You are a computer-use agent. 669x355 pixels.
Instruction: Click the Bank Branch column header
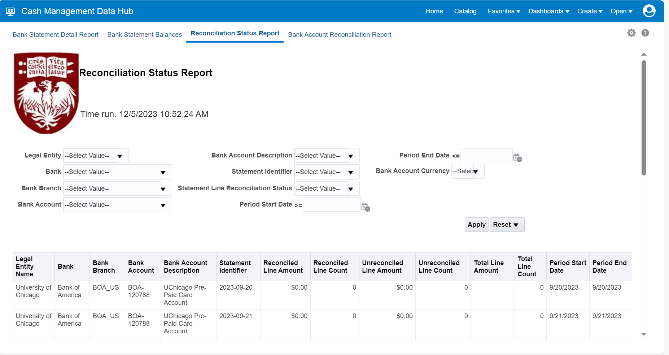click(x=107, y=267)
